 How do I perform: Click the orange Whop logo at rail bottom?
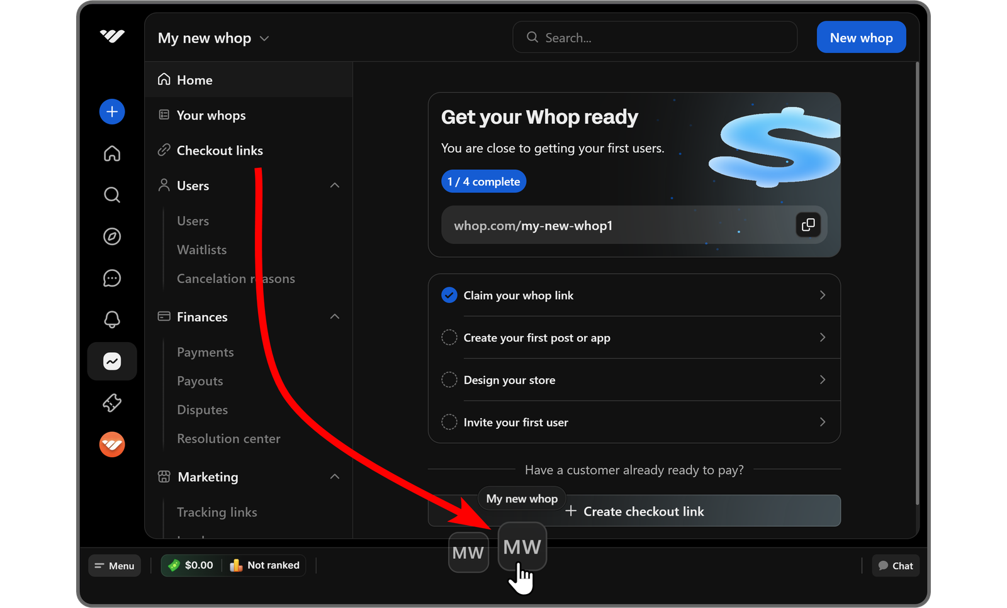111,445
